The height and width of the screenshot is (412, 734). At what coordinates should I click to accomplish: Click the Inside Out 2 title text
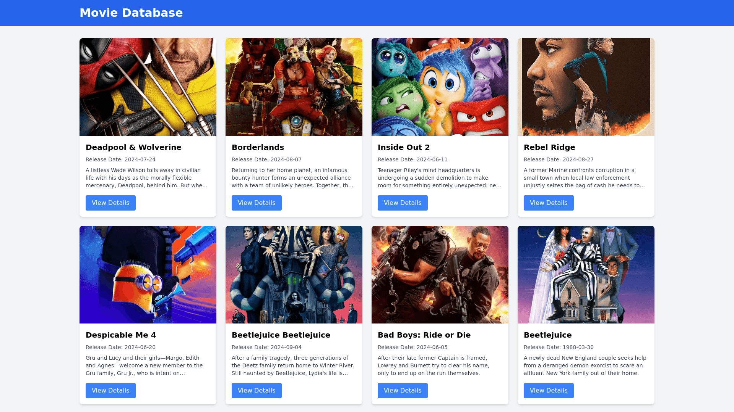coord(404,147)
